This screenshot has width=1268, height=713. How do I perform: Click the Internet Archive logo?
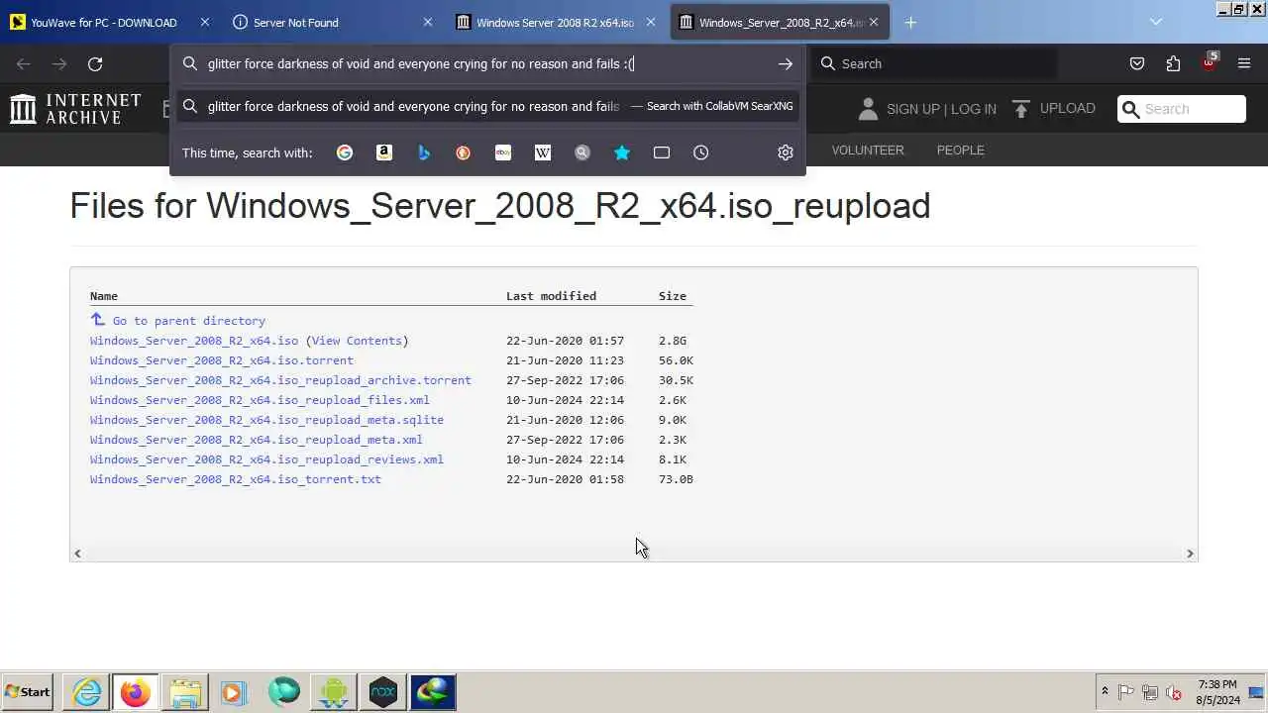75,108
